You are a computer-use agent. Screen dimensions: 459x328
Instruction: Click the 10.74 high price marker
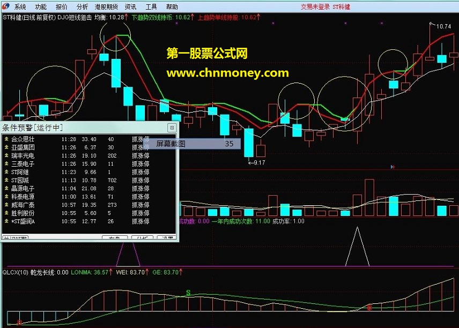tap(443, 26)
